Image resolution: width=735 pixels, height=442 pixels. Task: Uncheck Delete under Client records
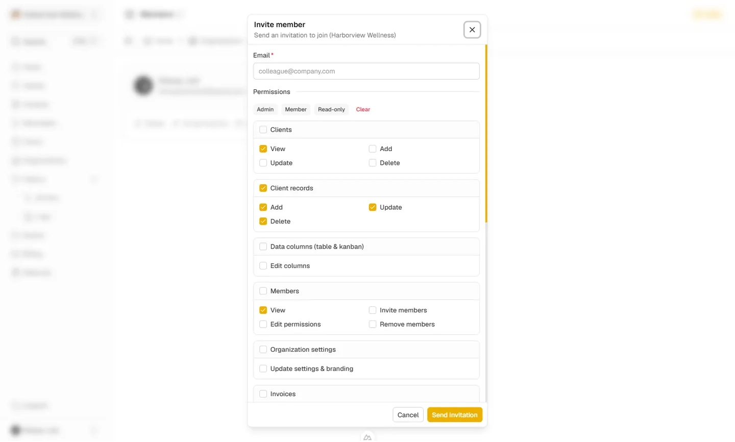263,222
